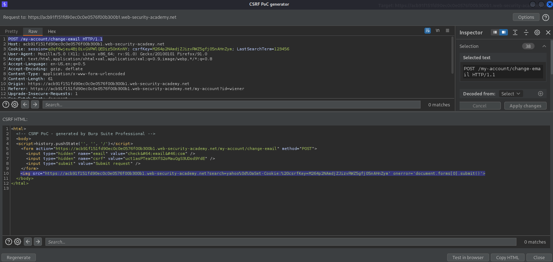The height and width of the screenshot is (262, 553).
Task: Click the Selection count badge 38
Action: tap(528, 46)
